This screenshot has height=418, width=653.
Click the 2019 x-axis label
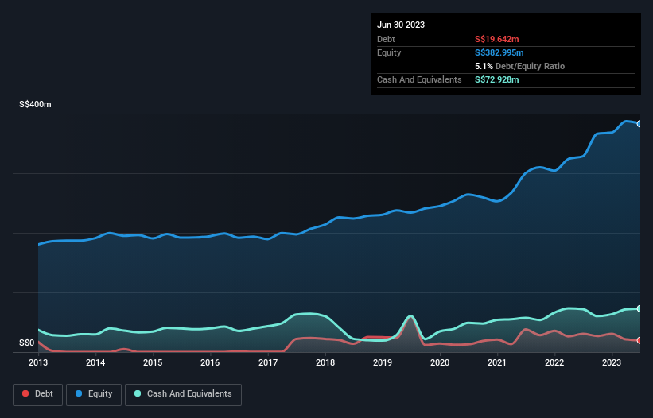tap(383, 362)
